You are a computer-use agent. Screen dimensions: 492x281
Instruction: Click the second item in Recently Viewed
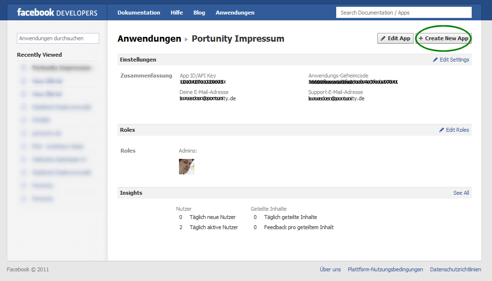tap(47, 81)
